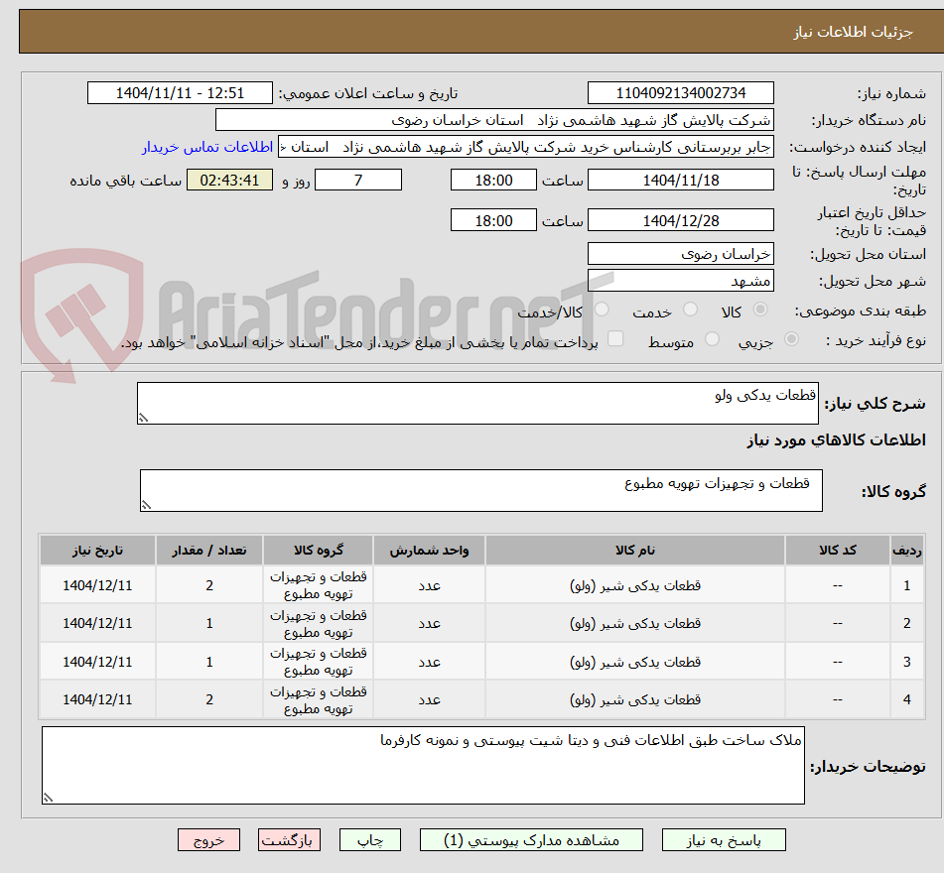Screen dimensions: 944x873
Task: Click the شماره نیاز field 1104092134002734
Action: 680,93
